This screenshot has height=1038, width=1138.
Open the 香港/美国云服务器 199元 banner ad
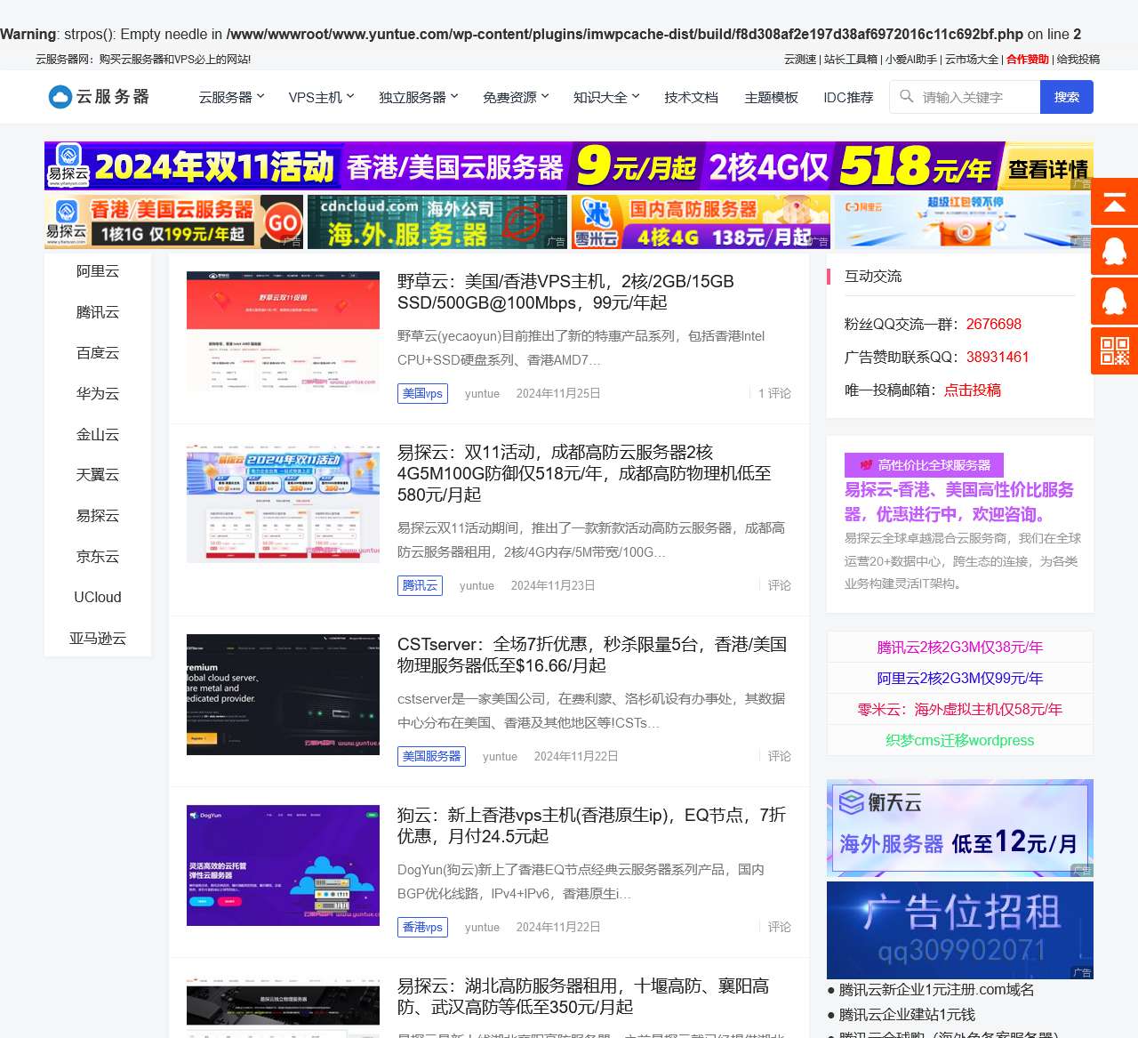tap(173, 221)
